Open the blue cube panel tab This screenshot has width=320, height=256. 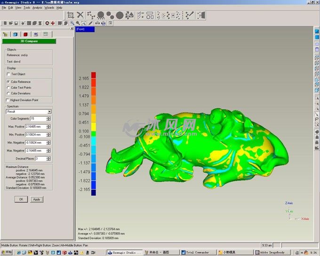(15, 34)
